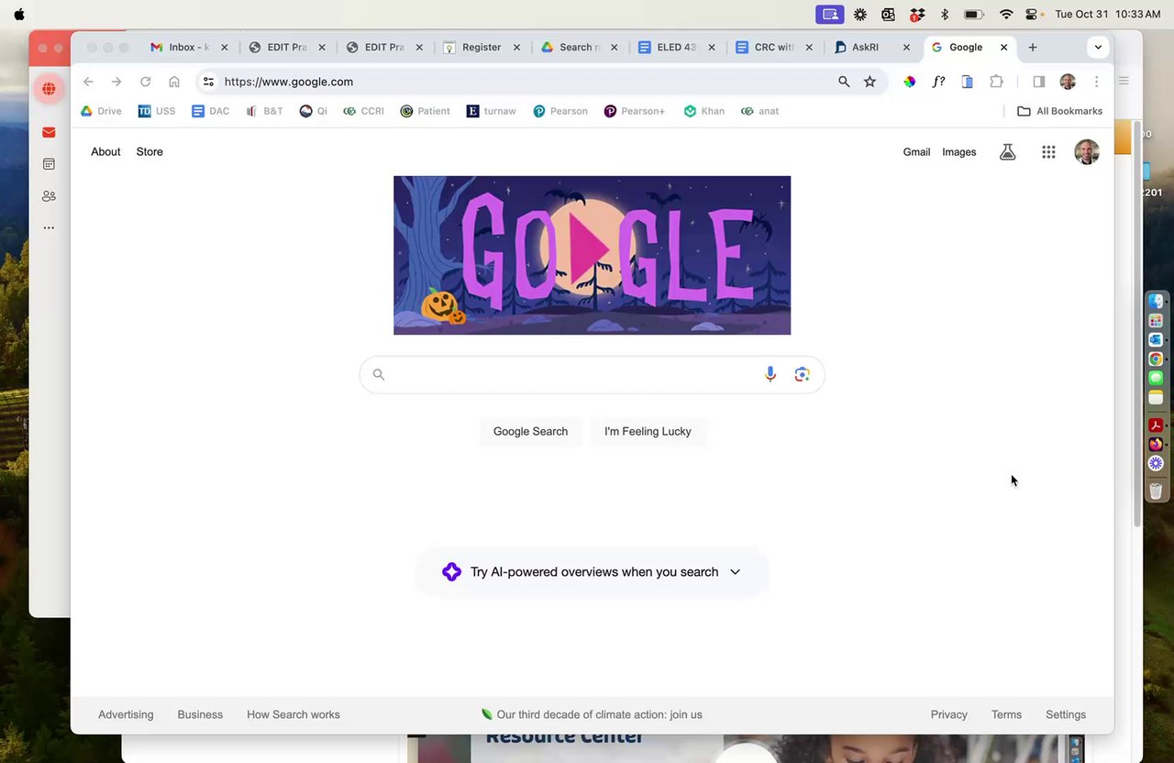
Task: Switch to the Register tab
Action: tap(482, 48)
